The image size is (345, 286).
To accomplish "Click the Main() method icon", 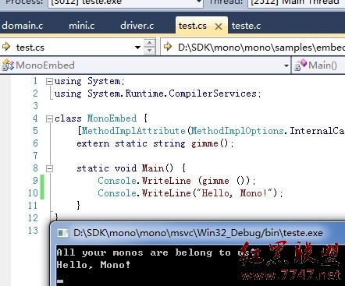I will (301, 65).
